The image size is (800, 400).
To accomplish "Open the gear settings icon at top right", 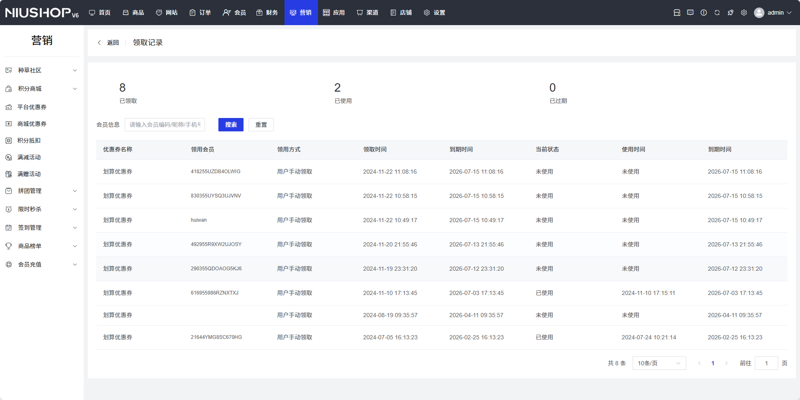I will [744, 13].
